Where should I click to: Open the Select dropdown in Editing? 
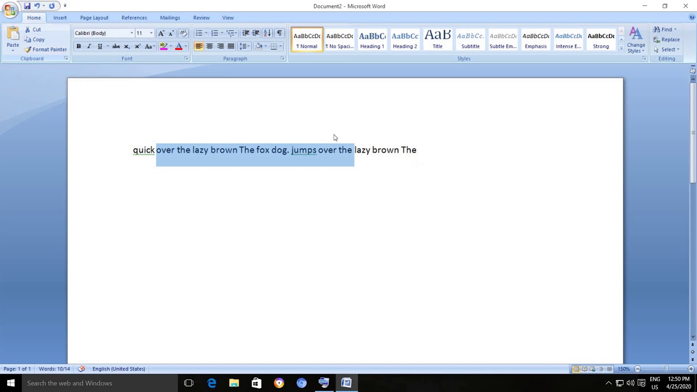click(x=667, y=49)
